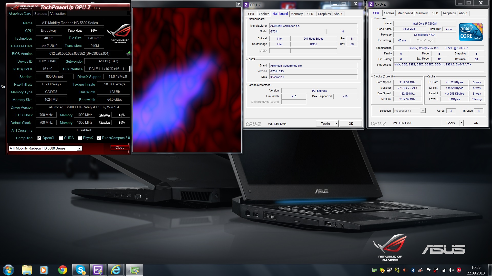The width and height of the screenshot is (492, 276).
Task: Expand the Processor #1 selection dropdown
Action: (x=422, y=111)
